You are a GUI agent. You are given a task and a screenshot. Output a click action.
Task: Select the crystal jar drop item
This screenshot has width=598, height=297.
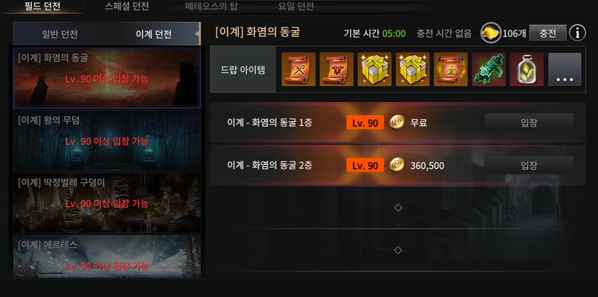(x=527, y=69)
